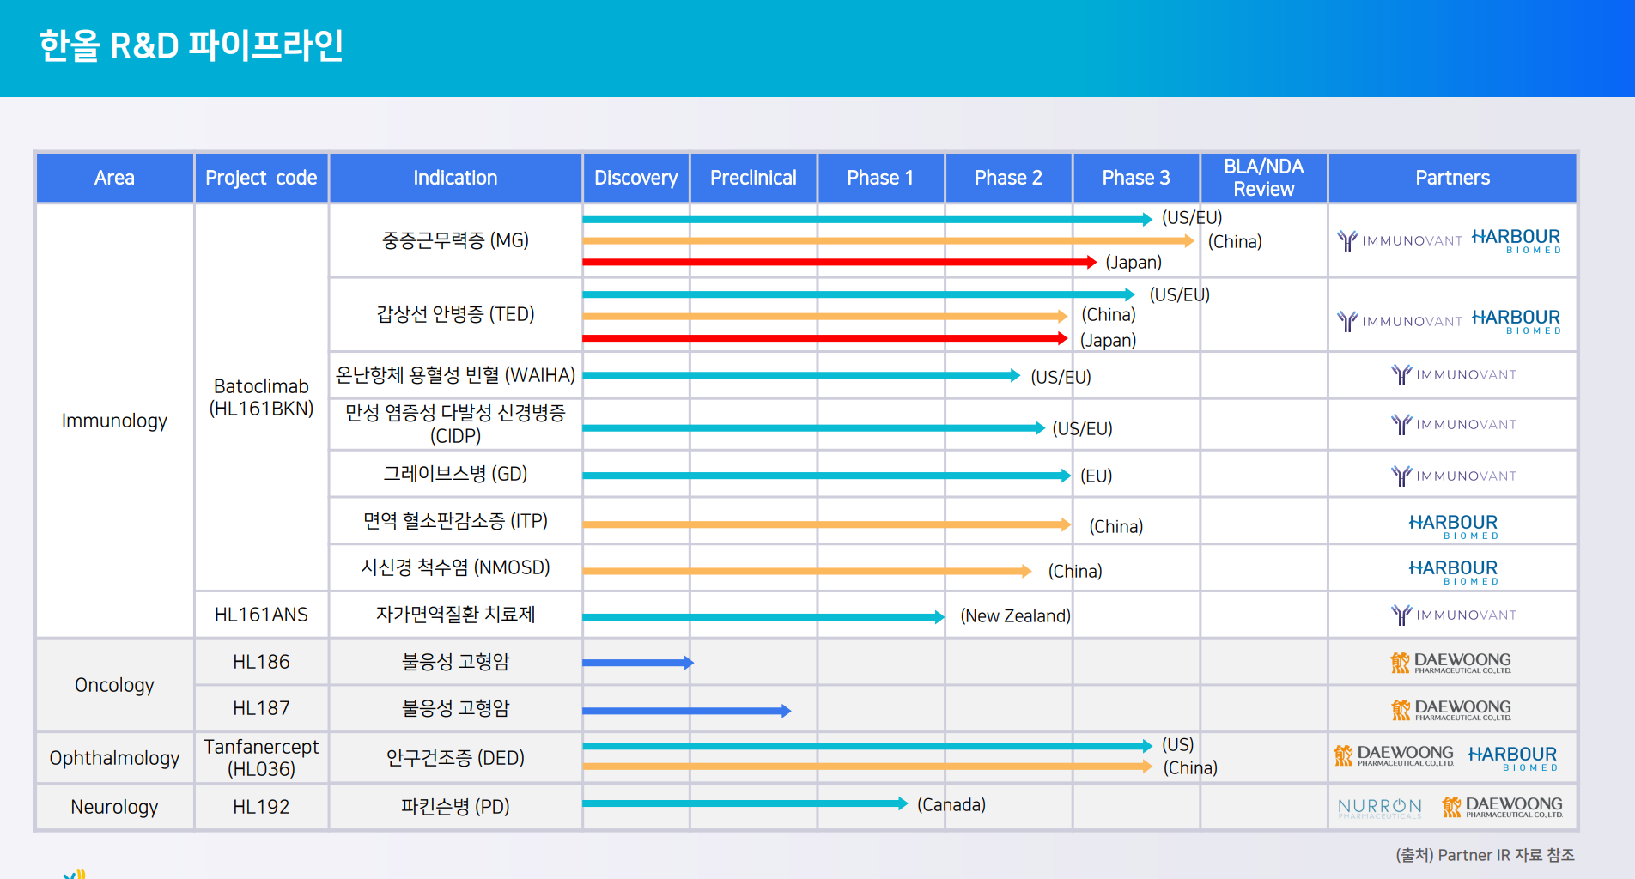The image size is (1635, 879).
Task: Select the Immunology area cell
Action: pos(114,421)
